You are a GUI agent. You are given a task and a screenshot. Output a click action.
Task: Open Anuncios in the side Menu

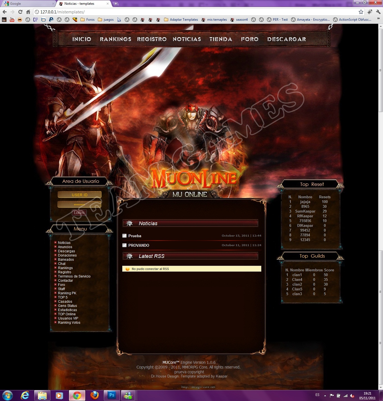[65, 247]
